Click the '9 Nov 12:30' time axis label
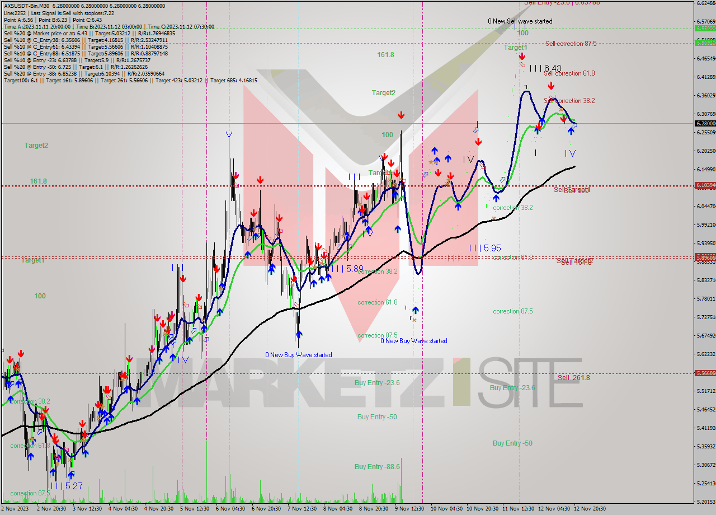716x515 pixels. pos(409,509)
